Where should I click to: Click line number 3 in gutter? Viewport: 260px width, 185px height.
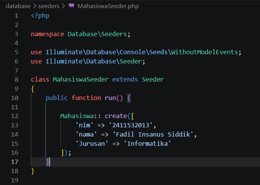point(16,34)
